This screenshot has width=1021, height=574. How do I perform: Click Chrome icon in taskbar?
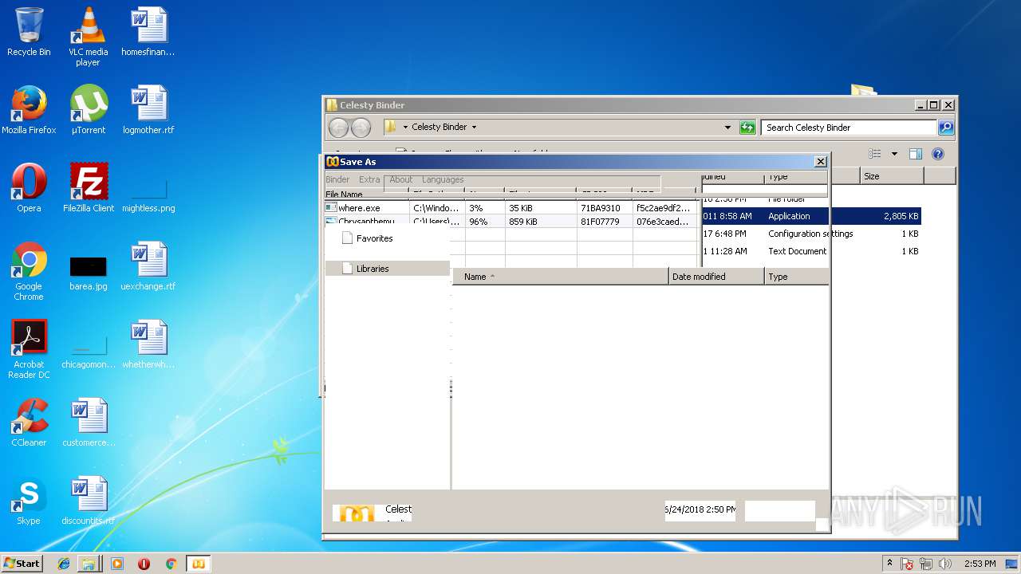coord(171,564)
